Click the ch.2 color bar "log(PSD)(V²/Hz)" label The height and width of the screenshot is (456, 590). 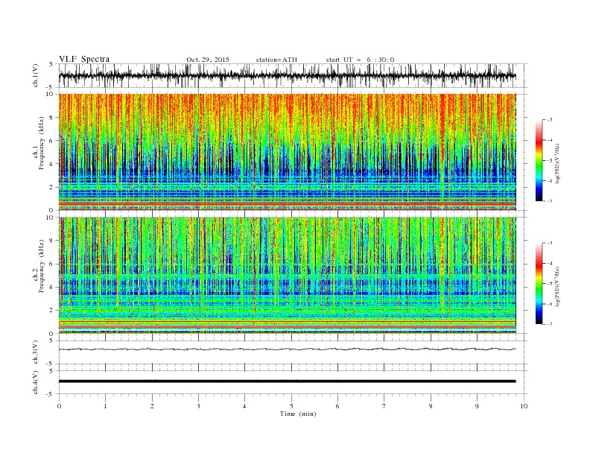558,286
